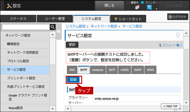190x112 pixels.
Task: Click the プリンター status indicator box
Action: [142, 2]
